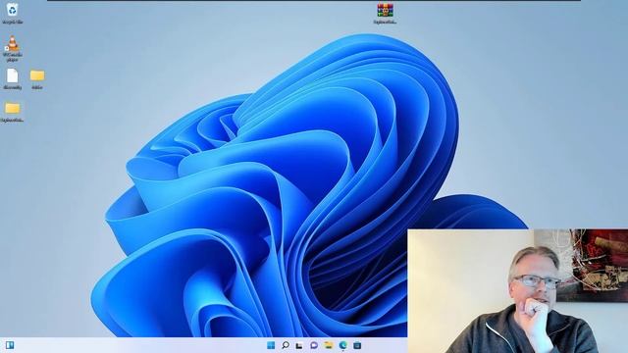Select the yellow folder beneath the white document
Screen dimensions: 628x353
point(13,112)
